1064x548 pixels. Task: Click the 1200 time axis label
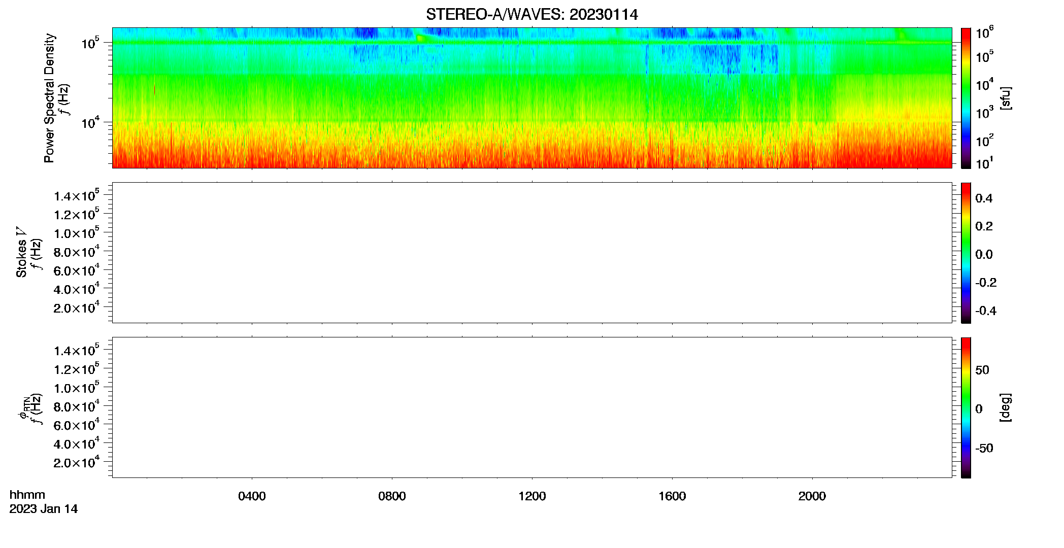(x=532, y=496)
